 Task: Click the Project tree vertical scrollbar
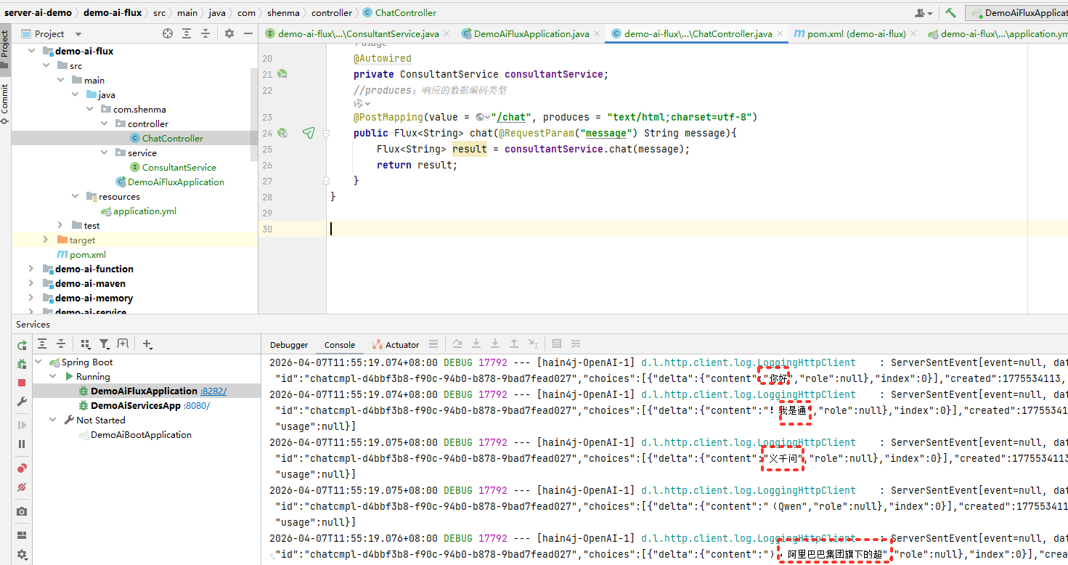(254, 113)
